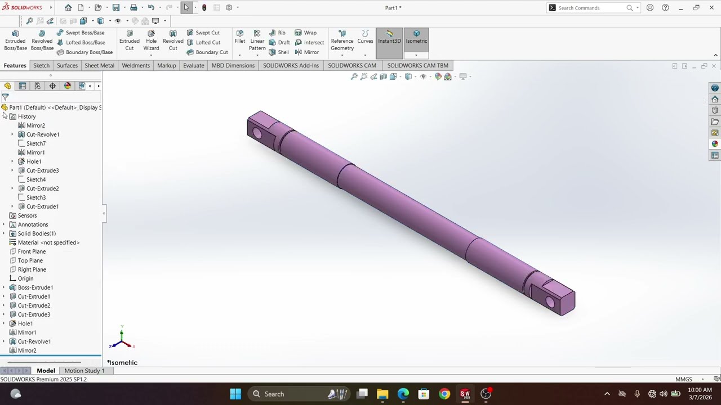Open Google Chrome from the taskbar
This screenshot has width=721, height=405.
coord(444,394)
